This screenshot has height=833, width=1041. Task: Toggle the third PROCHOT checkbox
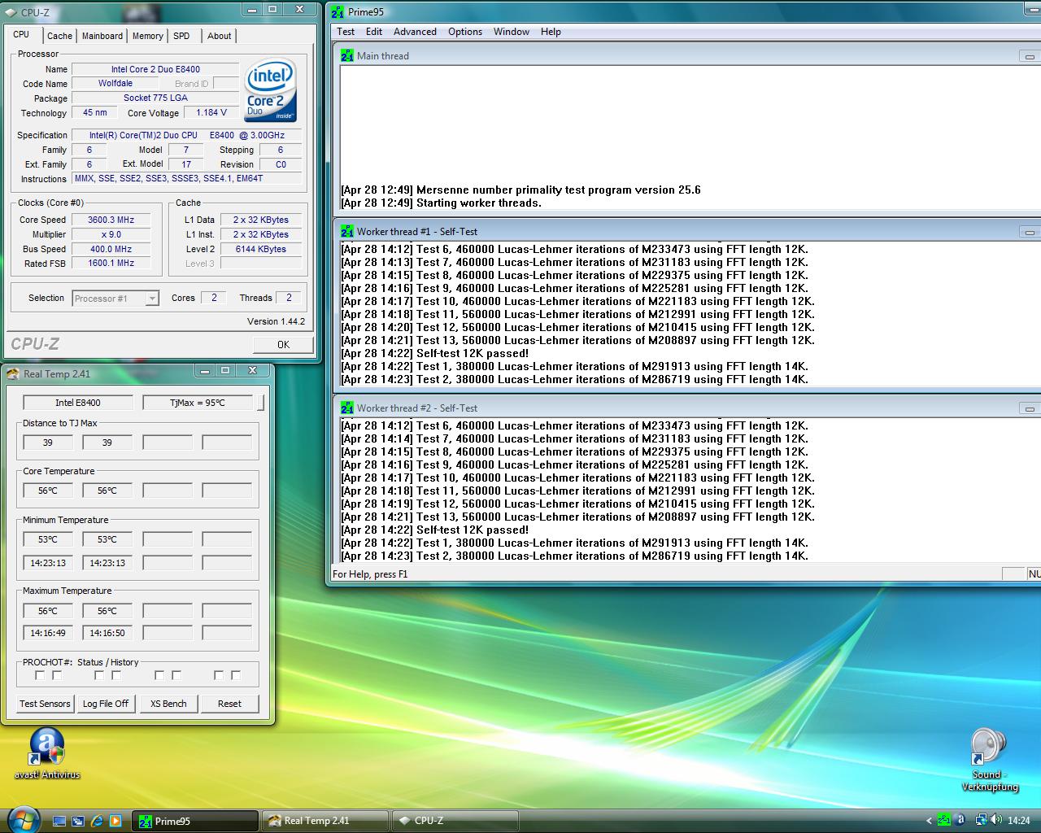(99, 675)
